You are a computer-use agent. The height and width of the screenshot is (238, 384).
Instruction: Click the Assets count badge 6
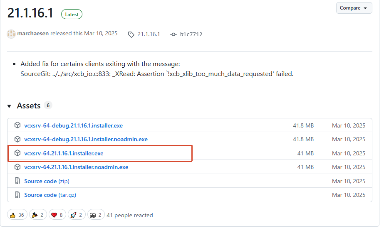48,106
